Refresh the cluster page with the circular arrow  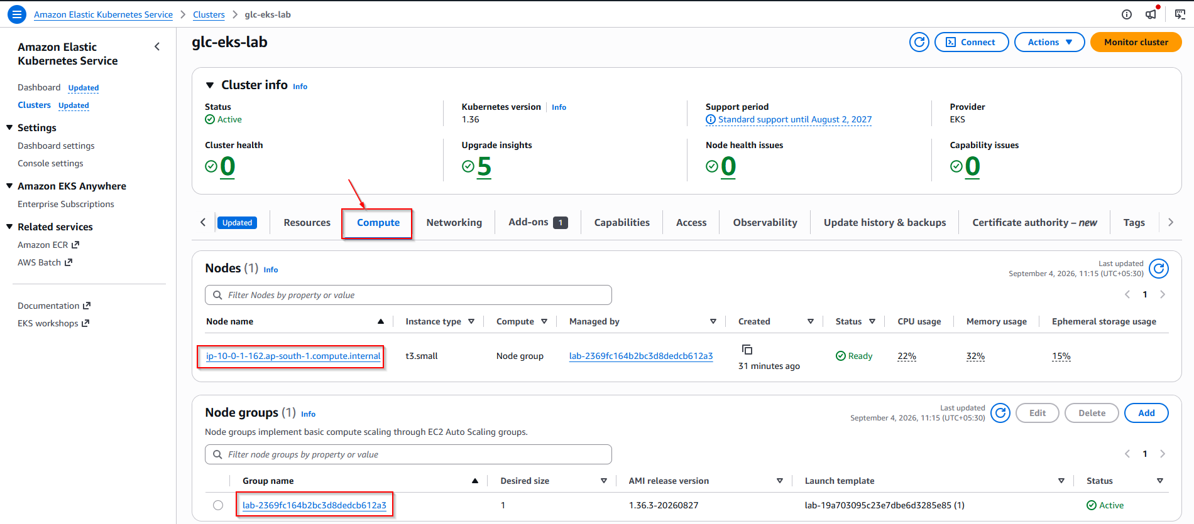click(x=919, y=42)
